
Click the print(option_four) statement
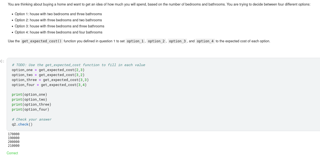pos(30,110)
